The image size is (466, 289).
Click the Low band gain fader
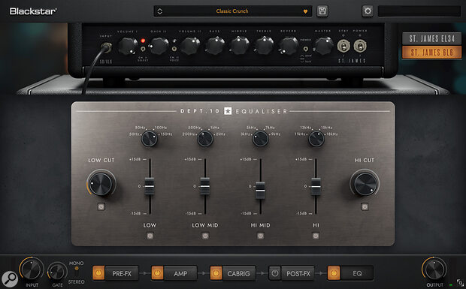pyautogui.click(x=149, y=186)
